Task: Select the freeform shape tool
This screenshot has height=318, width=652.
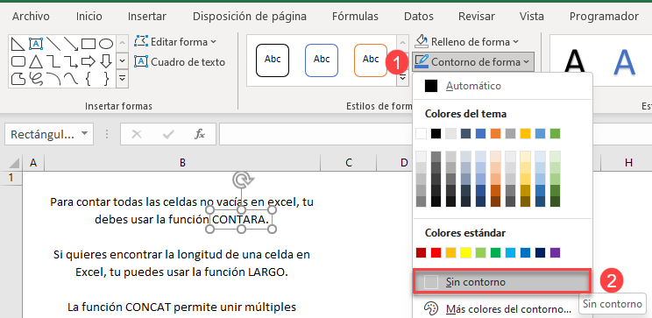Action: (x=18, y=79)
